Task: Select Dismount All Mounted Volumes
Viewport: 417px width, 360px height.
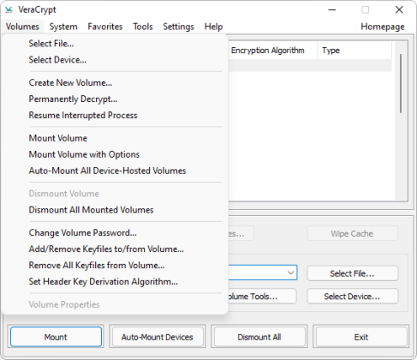Action: tap(114, 210)
